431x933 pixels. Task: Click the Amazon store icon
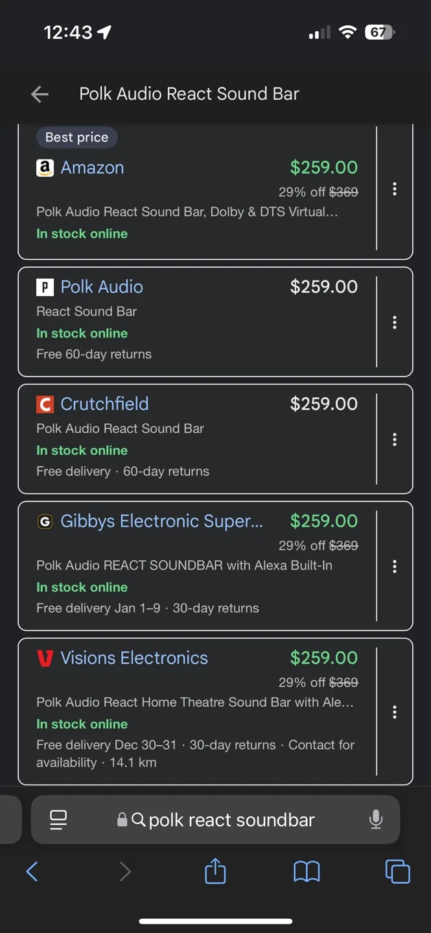tap(43, 167)
